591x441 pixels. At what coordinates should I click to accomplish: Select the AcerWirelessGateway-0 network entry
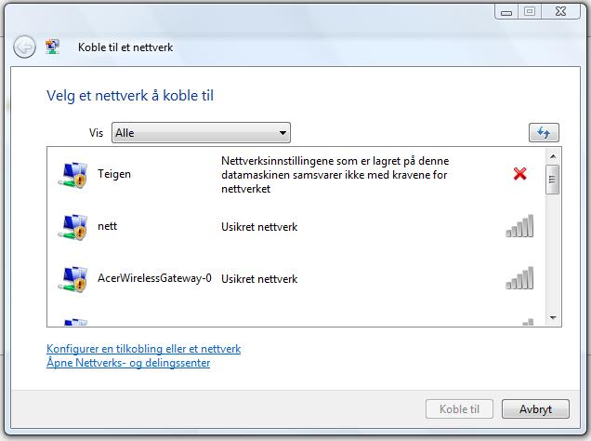pos(296,278)
